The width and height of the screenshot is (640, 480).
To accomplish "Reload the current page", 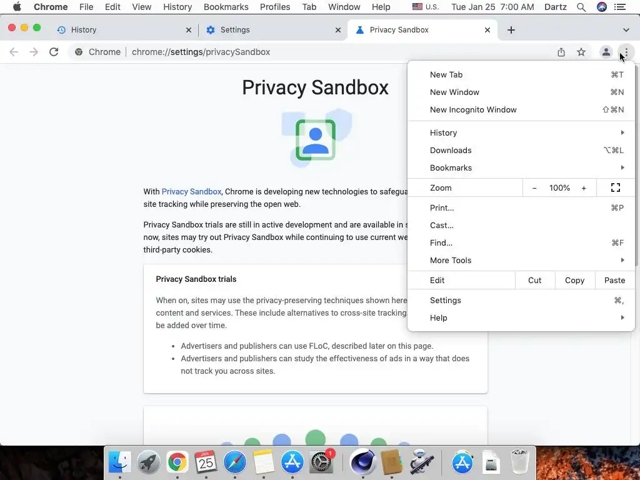I will click(x=54, y=52).
